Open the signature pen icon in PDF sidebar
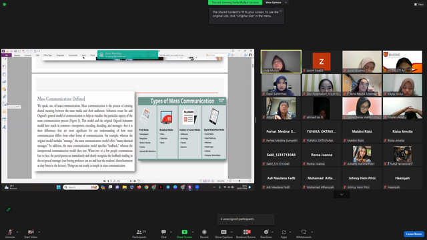This screenshot has height=240, width=427. pyautogui.click(x=5, y=127)
